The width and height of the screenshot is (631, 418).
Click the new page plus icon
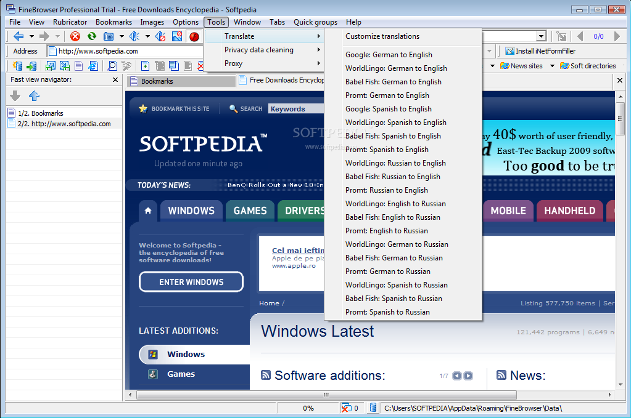(x=146, y=66)
